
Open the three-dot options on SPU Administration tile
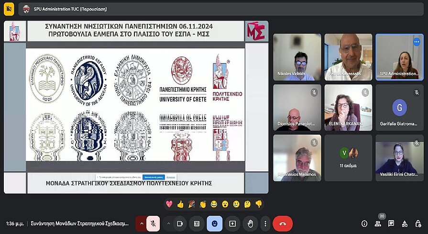tap(417, 42)
